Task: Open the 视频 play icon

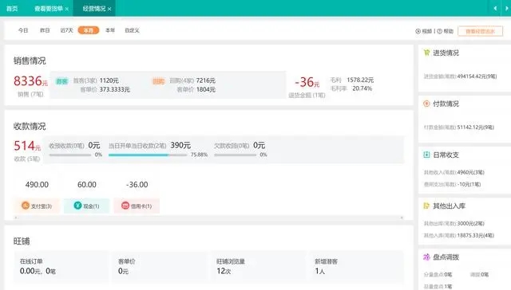Action: pos(418,31)
